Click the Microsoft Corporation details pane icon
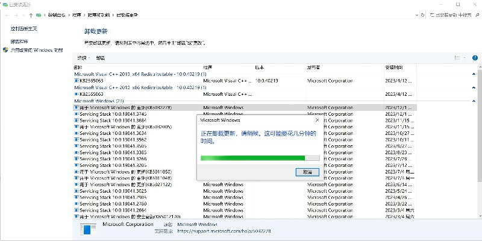 [88, 229]
